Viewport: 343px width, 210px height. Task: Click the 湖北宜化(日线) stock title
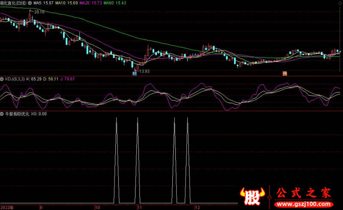point(13,3)
